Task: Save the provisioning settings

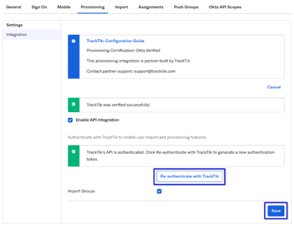Action: pyautogui.click(x=276, y=211)
